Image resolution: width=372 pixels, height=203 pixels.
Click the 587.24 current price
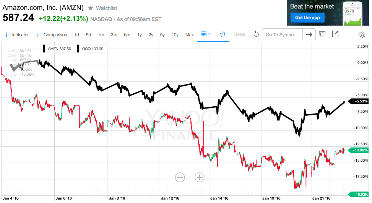point(18,18)
